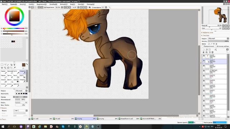
Task: Switch to the 11.sai2 document tab
Action: (42, 119)
